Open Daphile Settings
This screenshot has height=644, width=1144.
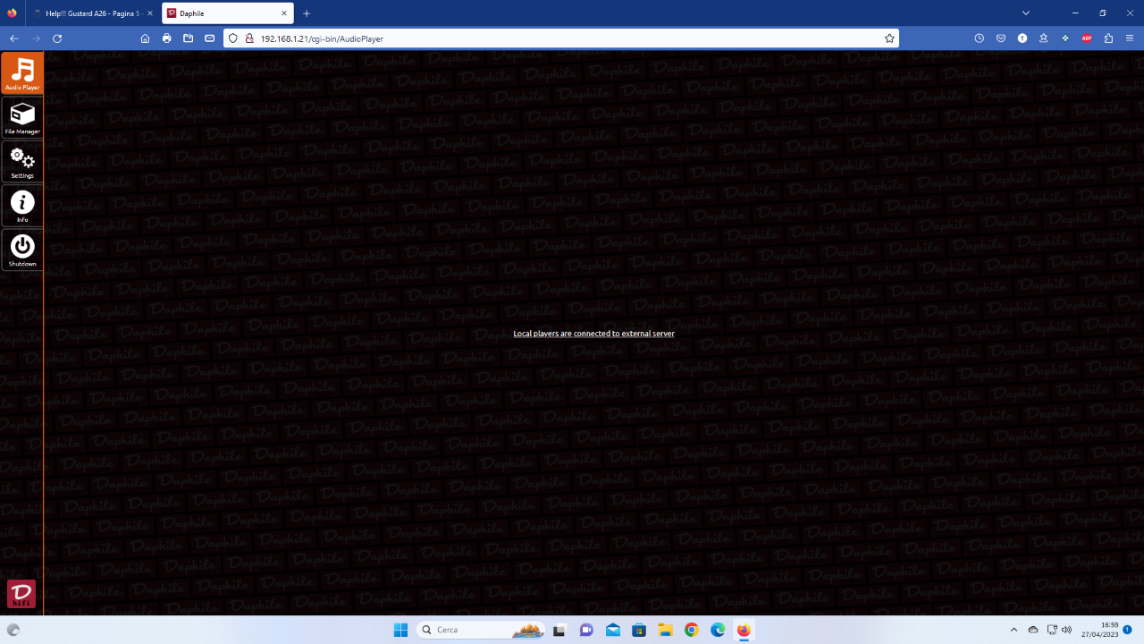22,162
